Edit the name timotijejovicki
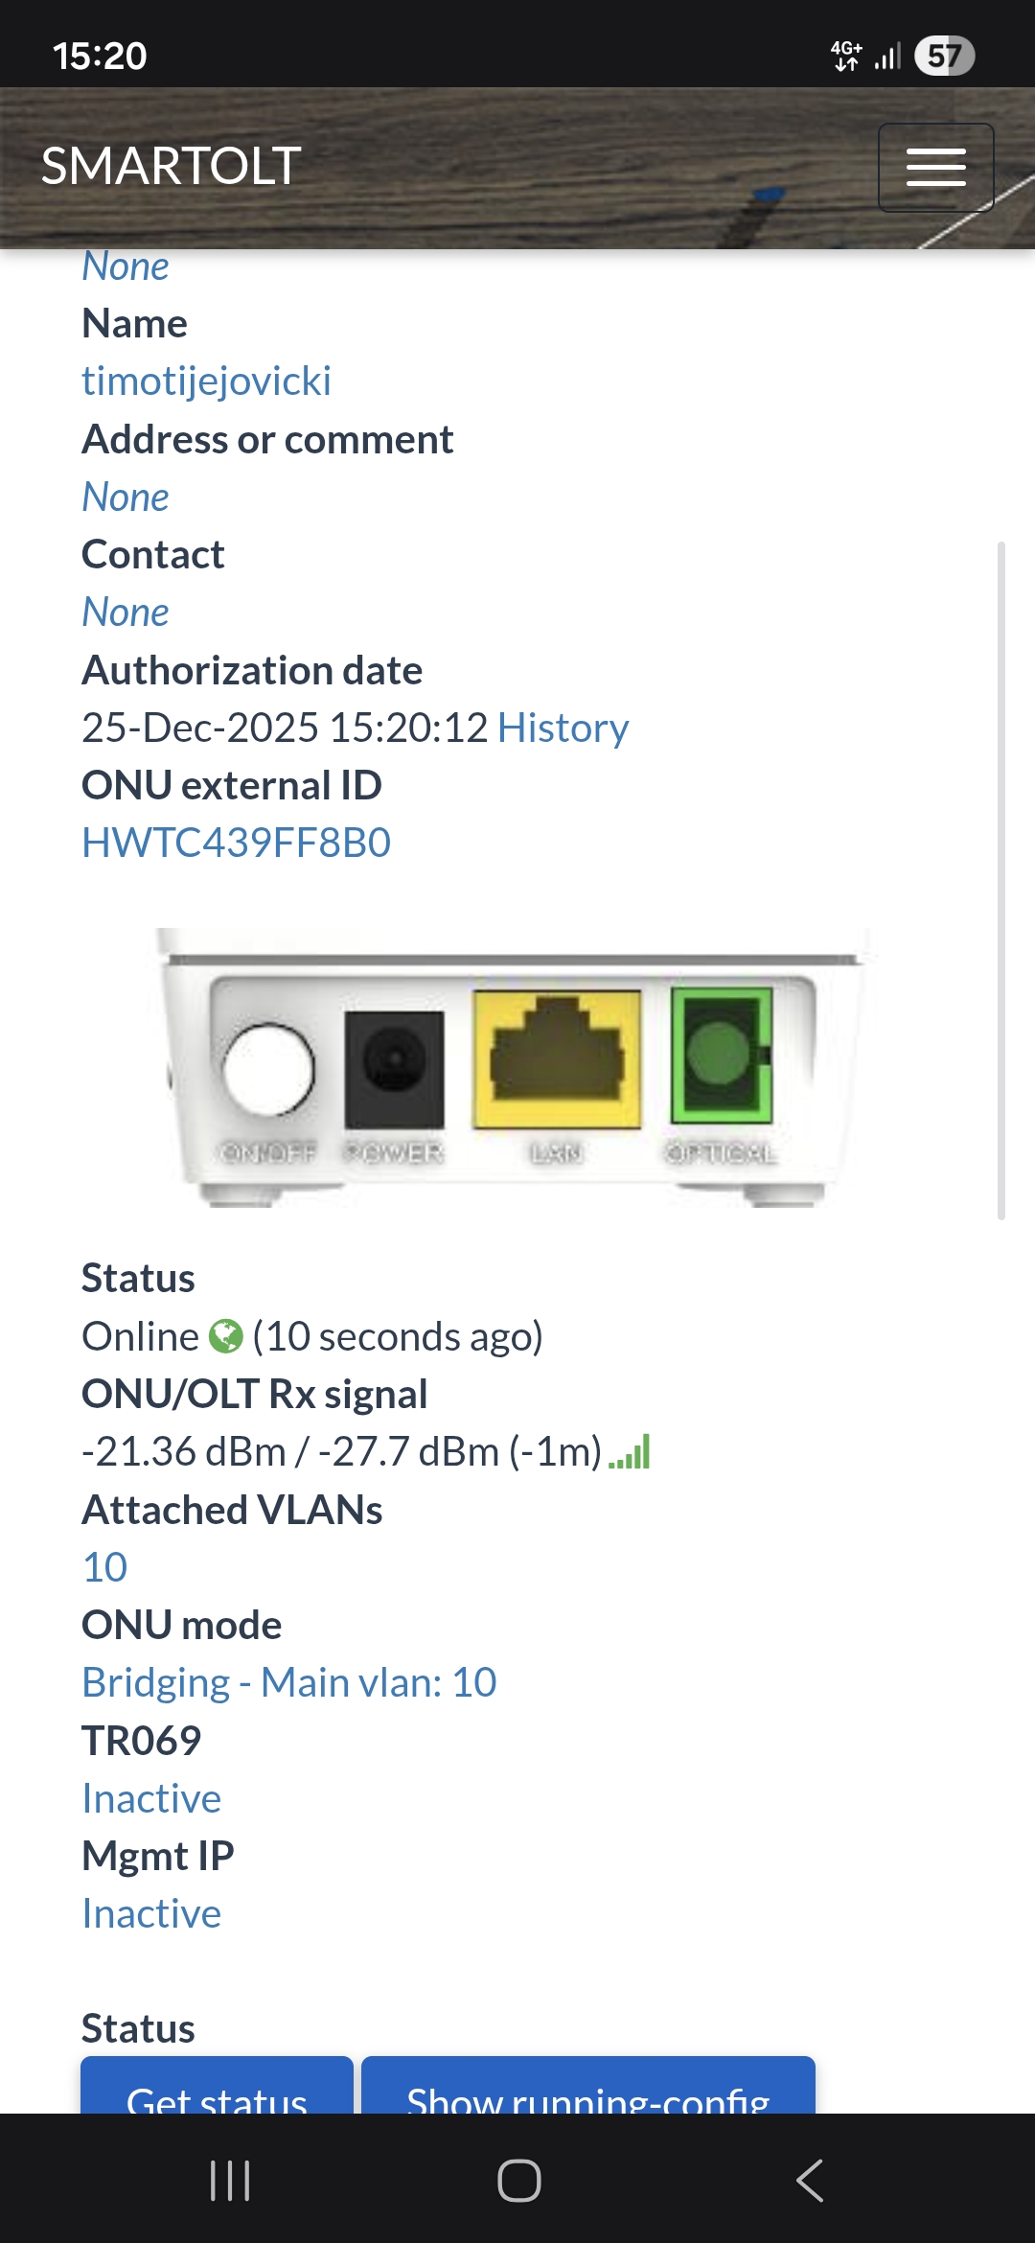The height and width of the screenshot is (2243, 1035). coord(206,382)
